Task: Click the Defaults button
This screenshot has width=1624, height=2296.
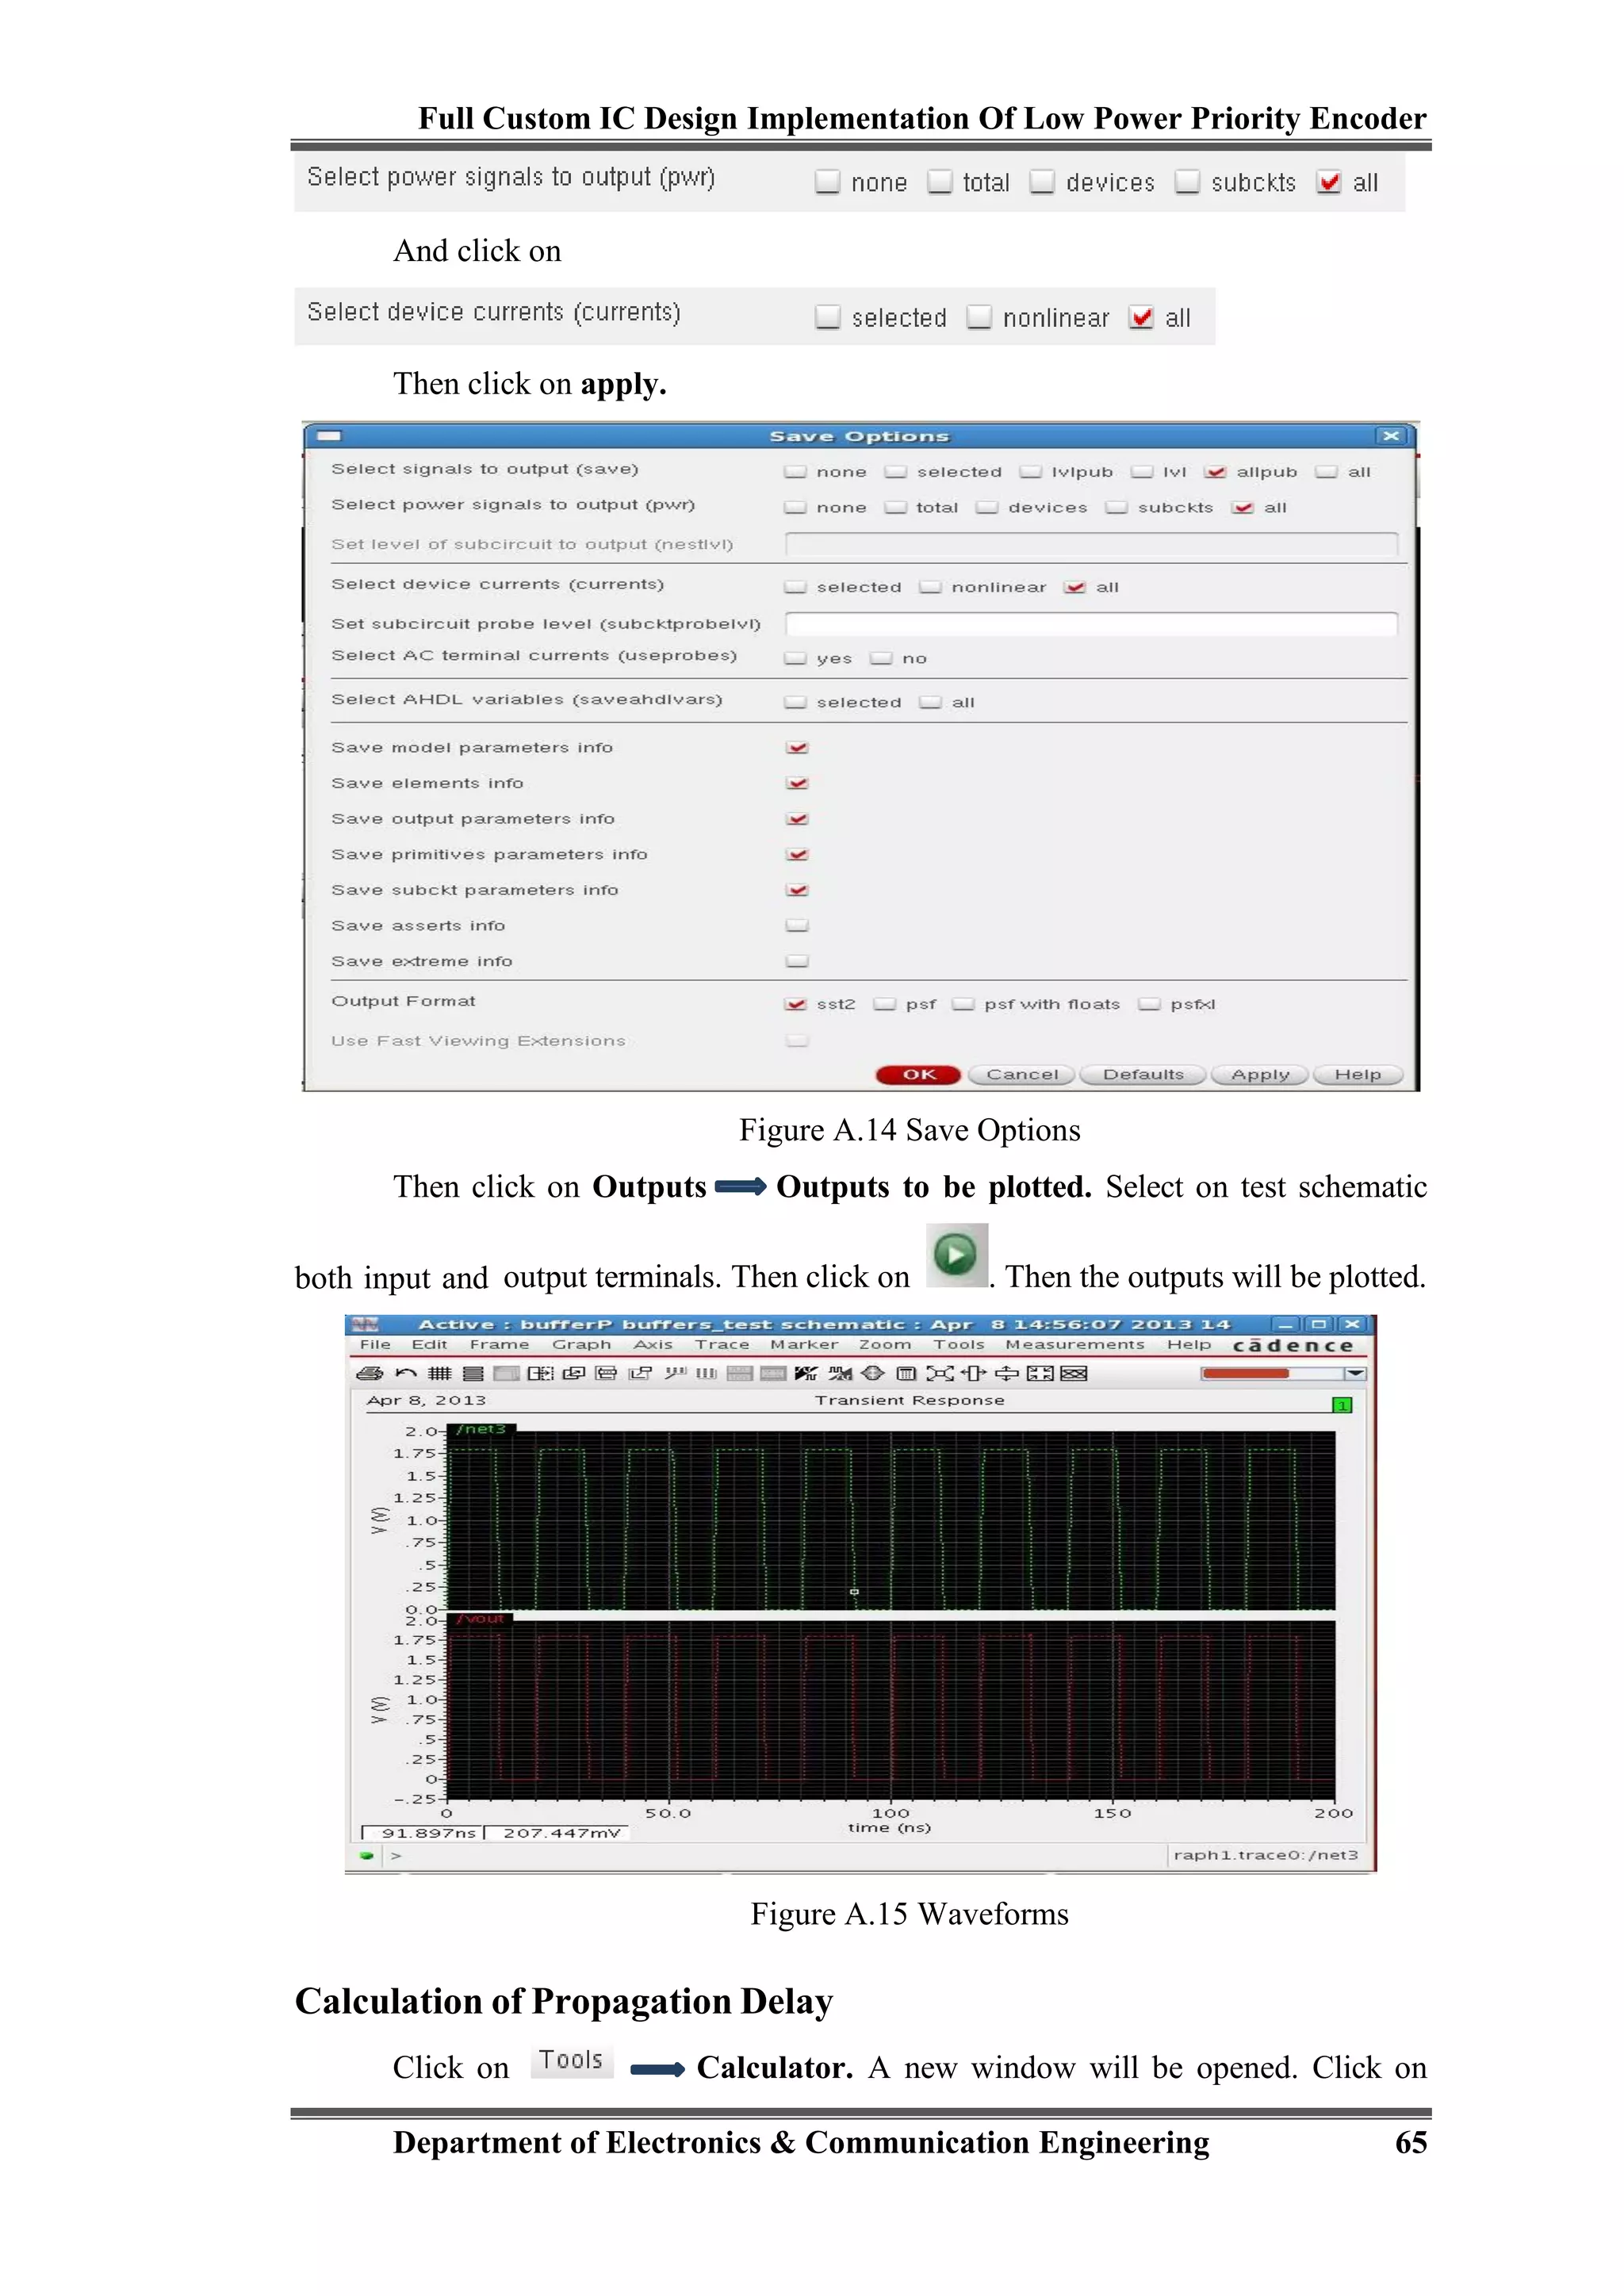Action: point(1143,1075)
